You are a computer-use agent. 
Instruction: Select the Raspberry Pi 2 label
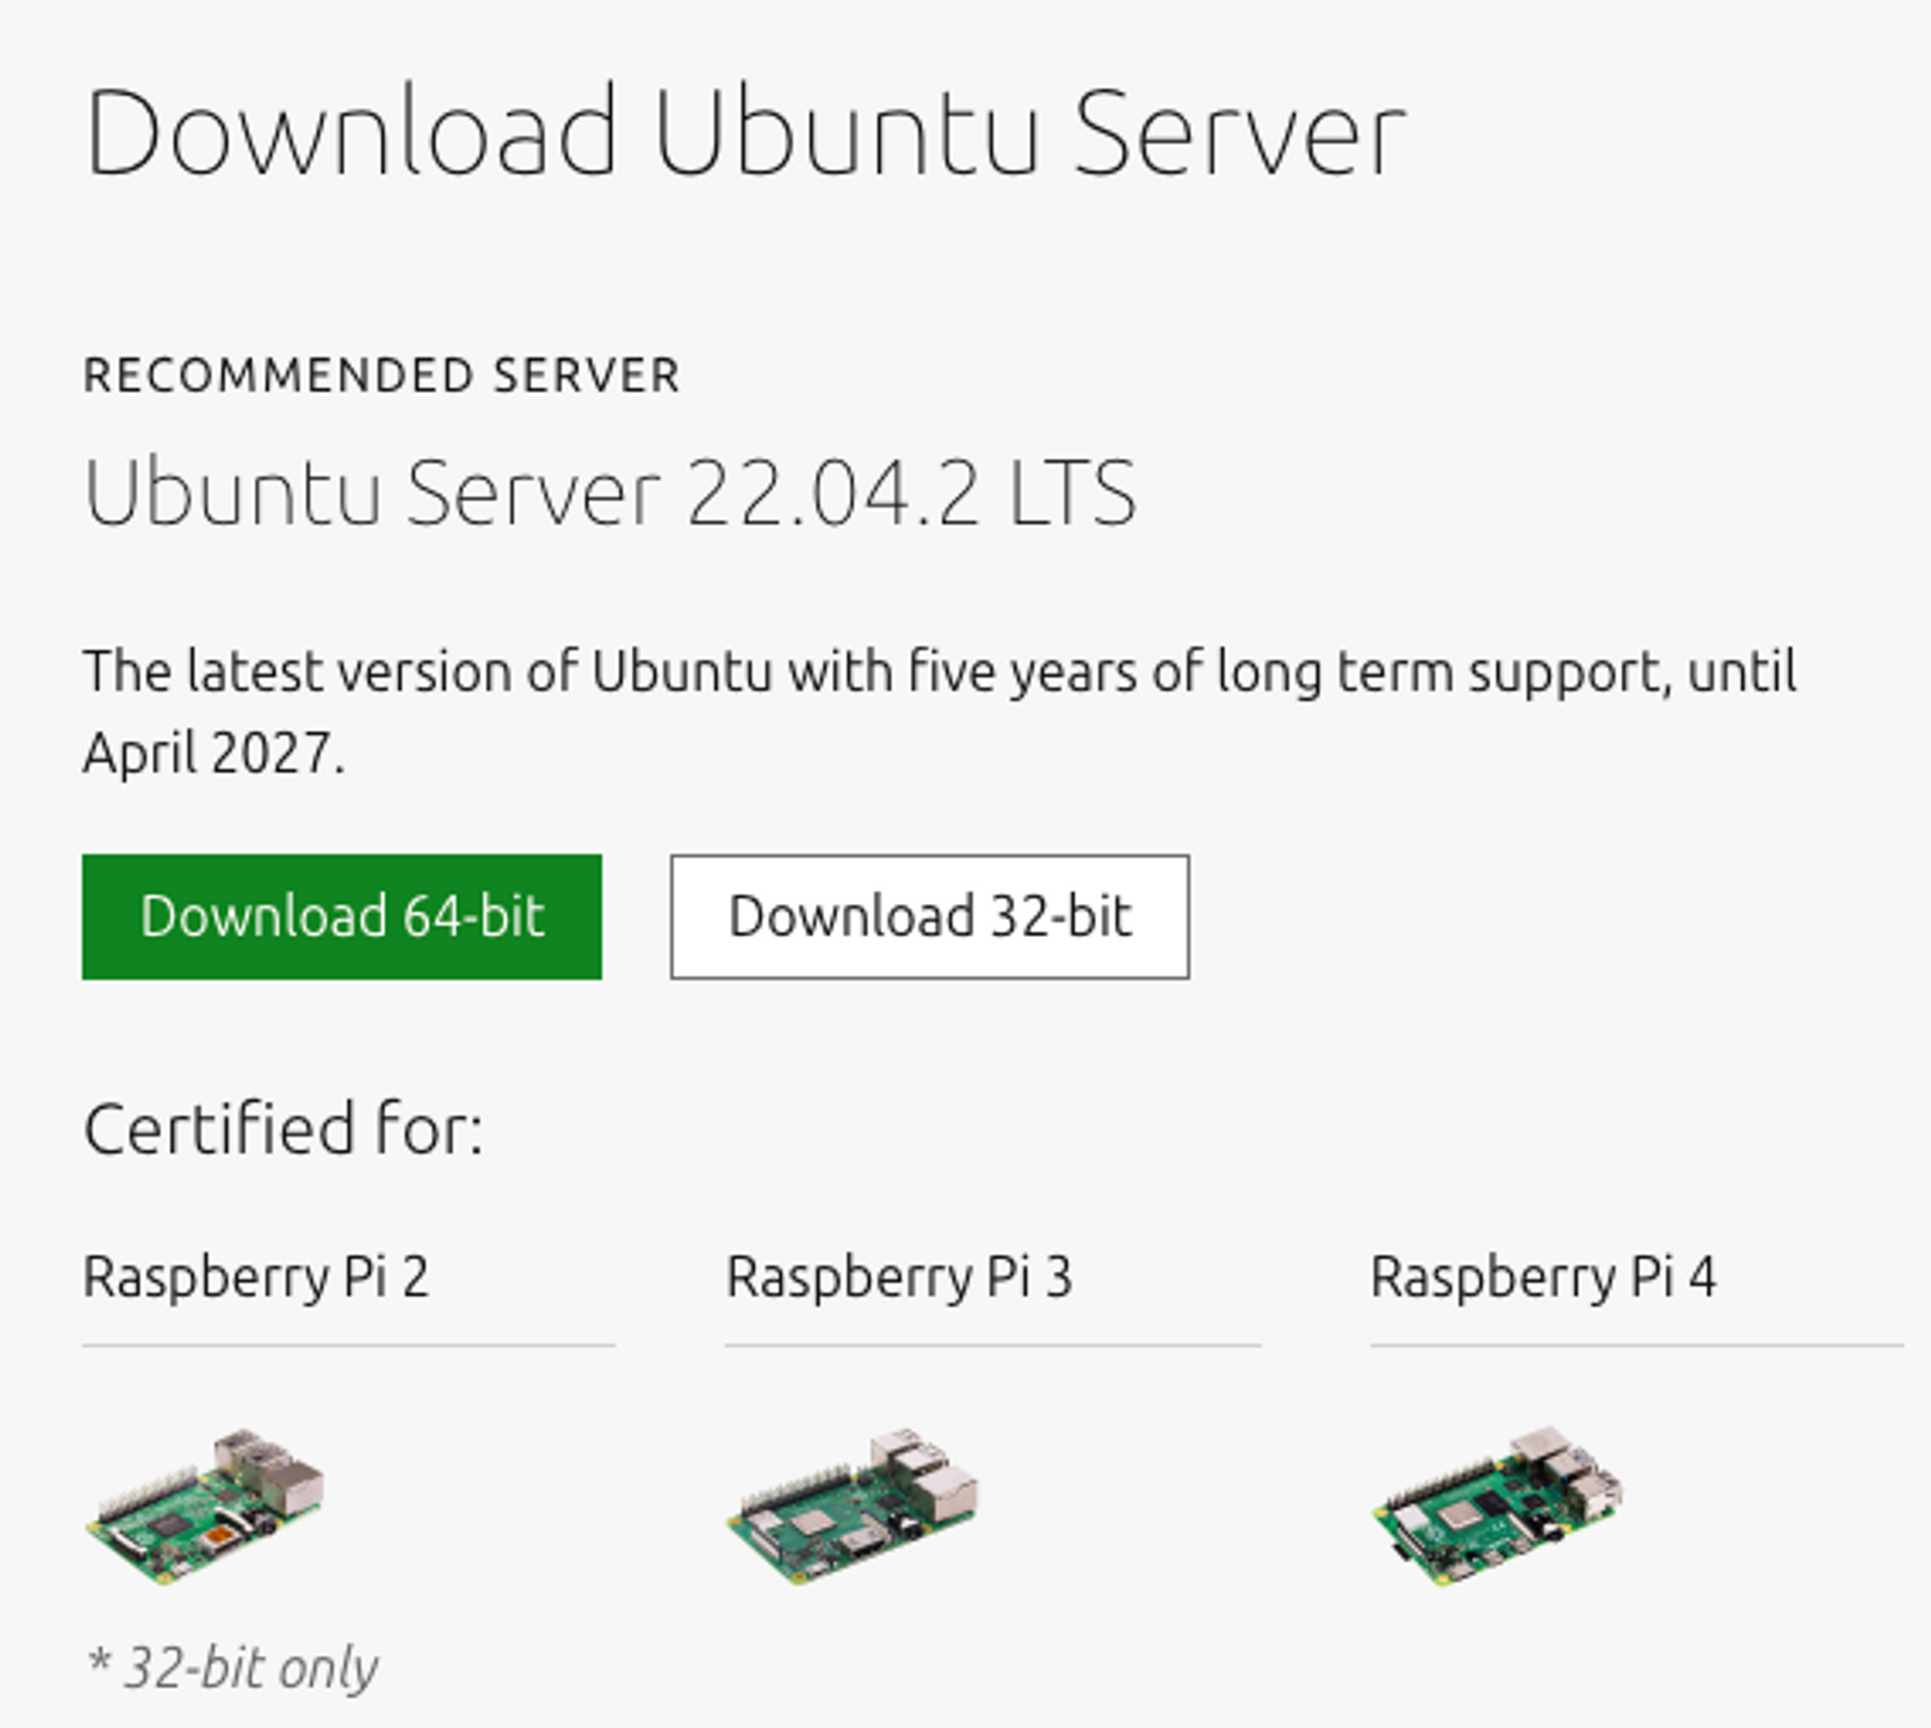pyautogui.click(x=256, y=1276)
